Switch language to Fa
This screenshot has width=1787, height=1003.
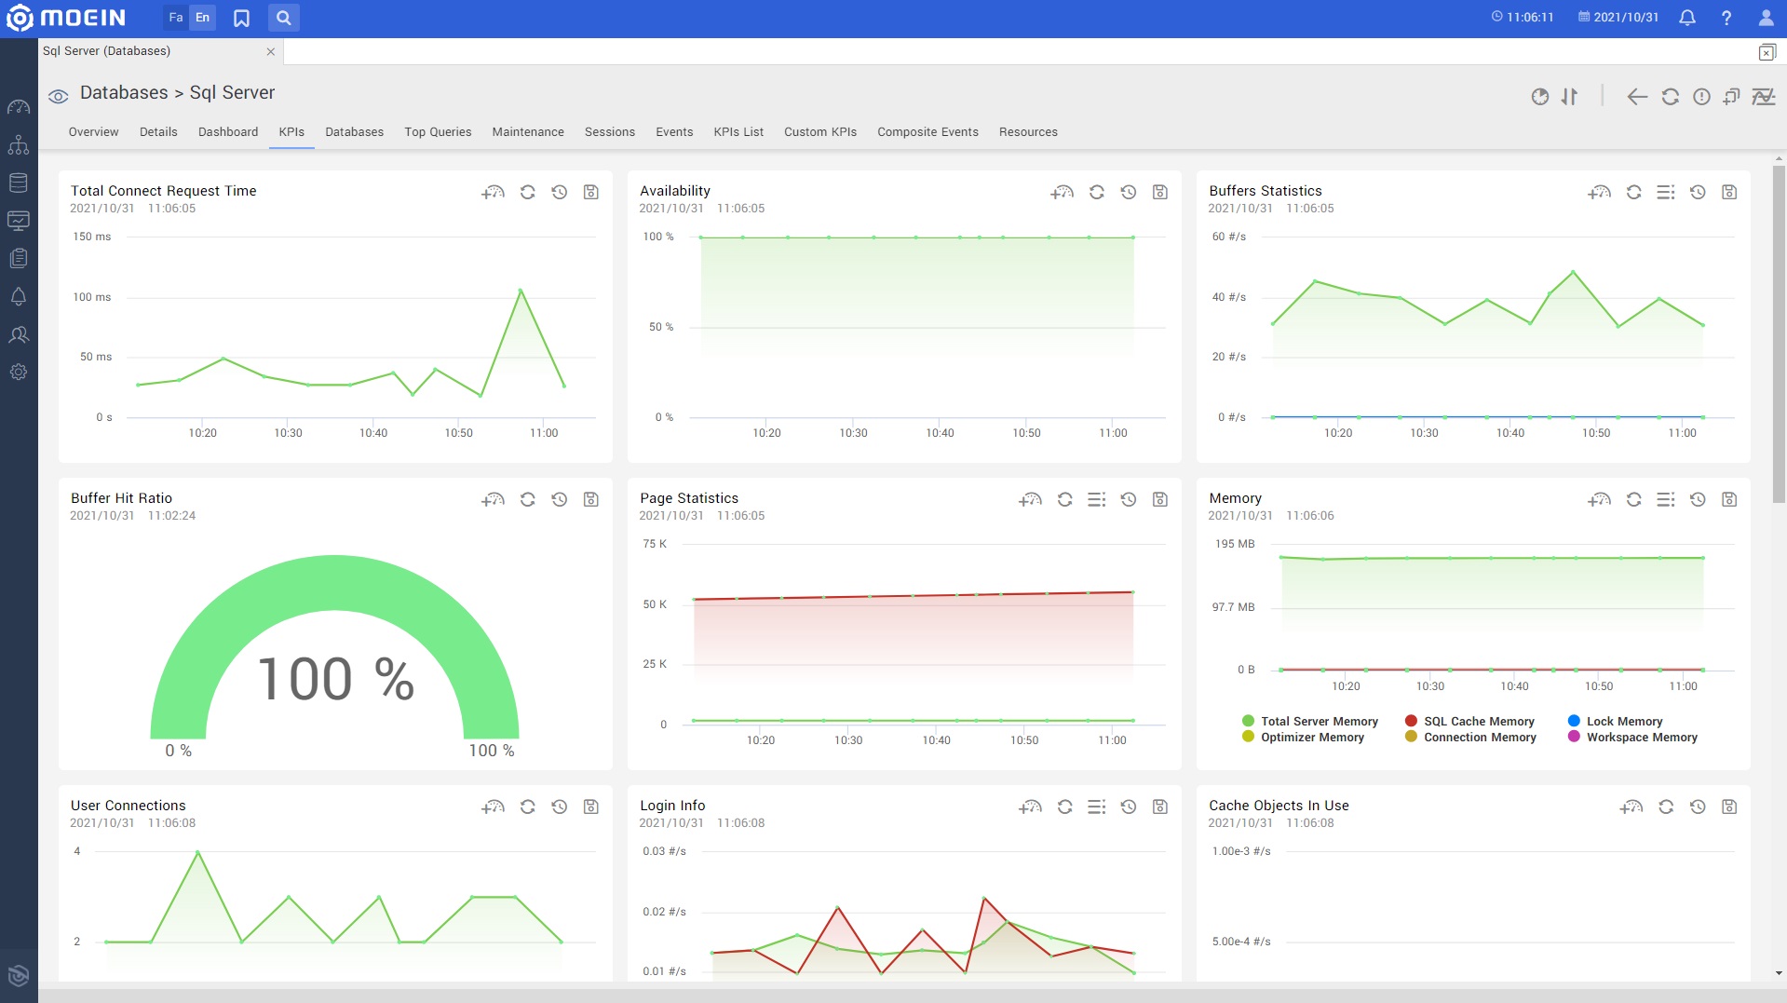pyautogui.click(x=176, y=18)
